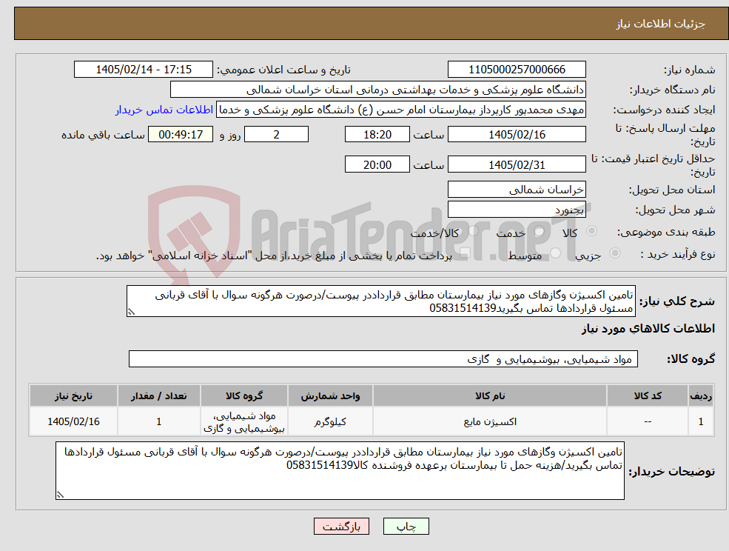Click the کیلوگرم unit cell
The image size is (729, 551).
tap(330, 421)
